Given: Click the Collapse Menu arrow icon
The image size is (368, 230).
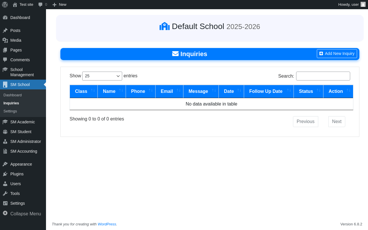Looking at the screenshot, I should pyautogui.click(x=5, y=213).
